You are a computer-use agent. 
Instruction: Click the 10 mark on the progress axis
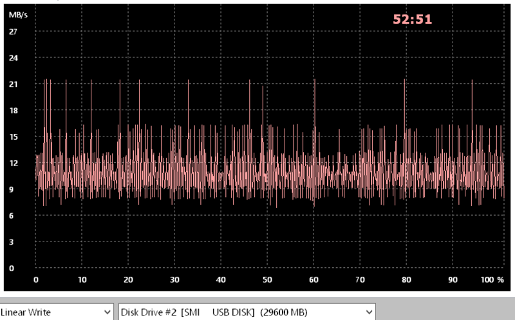tap(82, 280)
